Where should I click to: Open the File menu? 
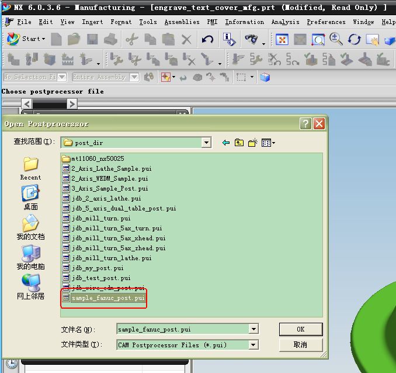pyautogui.click(x=25, y=22)
